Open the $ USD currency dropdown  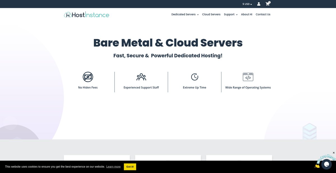pos(247,4)
